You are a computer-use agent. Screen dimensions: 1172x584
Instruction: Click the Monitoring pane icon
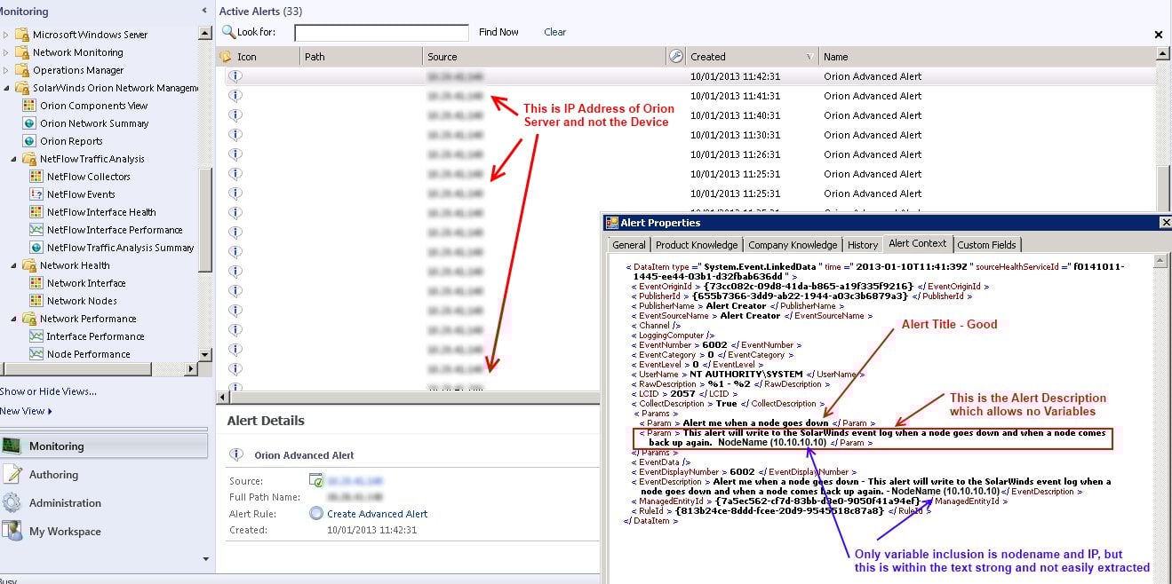[12, 446]
